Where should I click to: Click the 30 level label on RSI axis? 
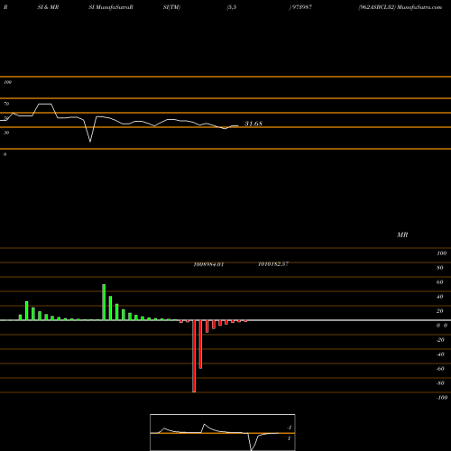click(x=6, y=133)
